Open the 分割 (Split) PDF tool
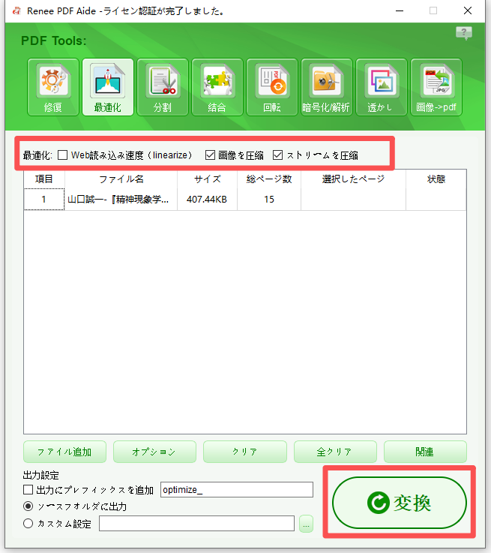The width and height of the screenshot is (491, 553). [x=163, y=87]
